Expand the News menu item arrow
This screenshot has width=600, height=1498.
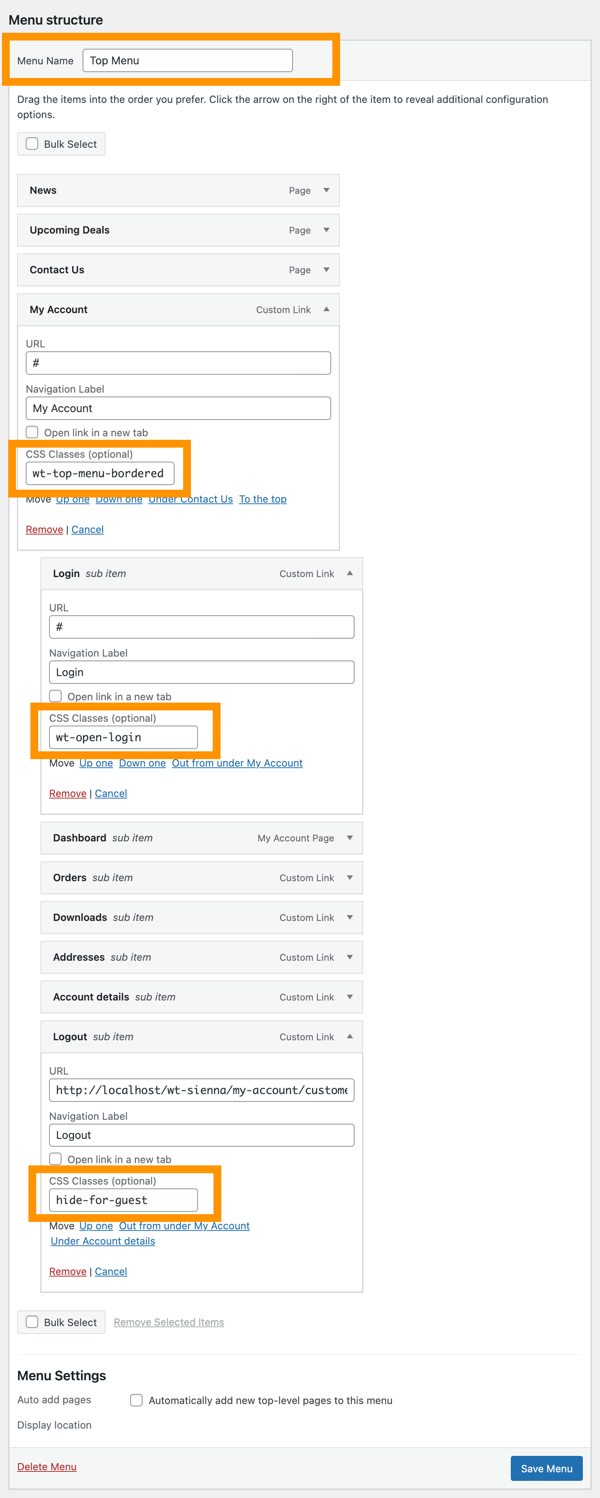326,190
